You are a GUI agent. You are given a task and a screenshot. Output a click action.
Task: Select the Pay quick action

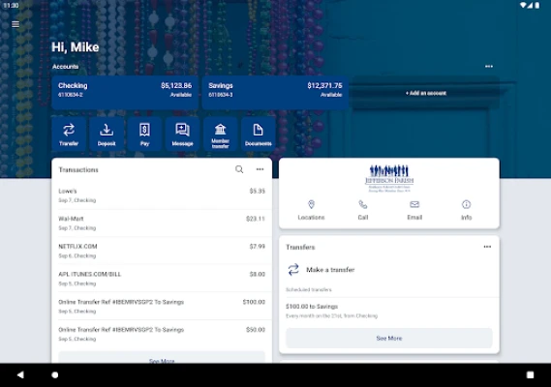[144, 134]
